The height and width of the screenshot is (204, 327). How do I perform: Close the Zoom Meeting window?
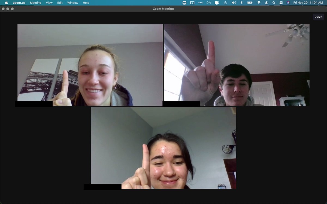3,9
